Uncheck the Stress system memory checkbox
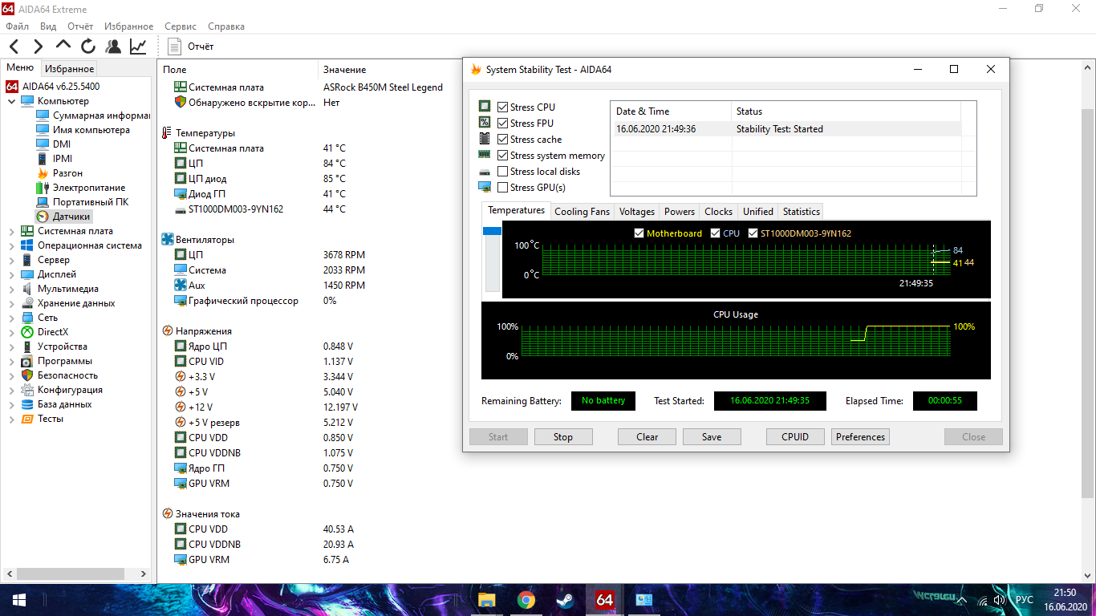The image size is (1096, 616). (502, 156)
